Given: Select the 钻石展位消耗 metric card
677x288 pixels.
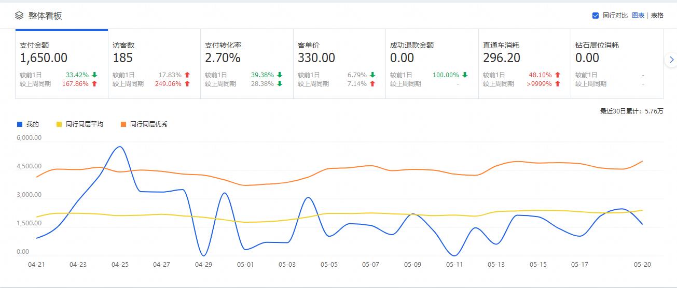Looking at the screenshot, I should (x=616, y=64).
